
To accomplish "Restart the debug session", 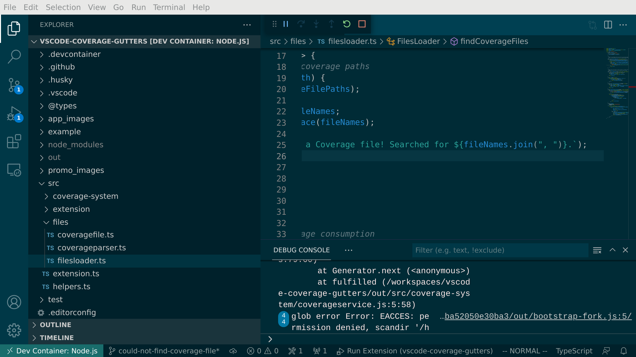I will pos(347,24).
